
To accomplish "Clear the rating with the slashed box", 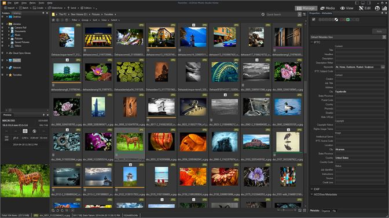I will tap(336, 20).
